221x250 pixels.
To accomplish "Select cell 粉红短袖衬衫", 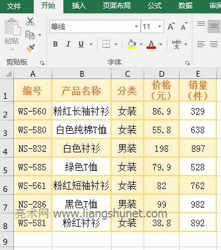I will point(81,185).
